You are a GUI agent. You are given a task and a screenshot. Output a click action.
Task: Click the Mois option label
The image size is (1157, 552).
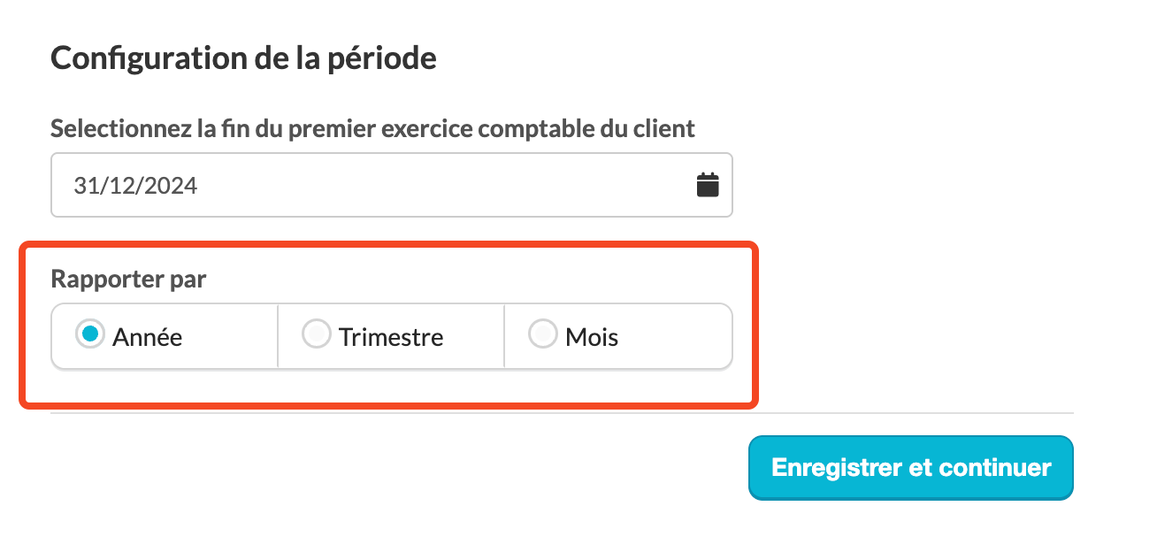[592, 337]
